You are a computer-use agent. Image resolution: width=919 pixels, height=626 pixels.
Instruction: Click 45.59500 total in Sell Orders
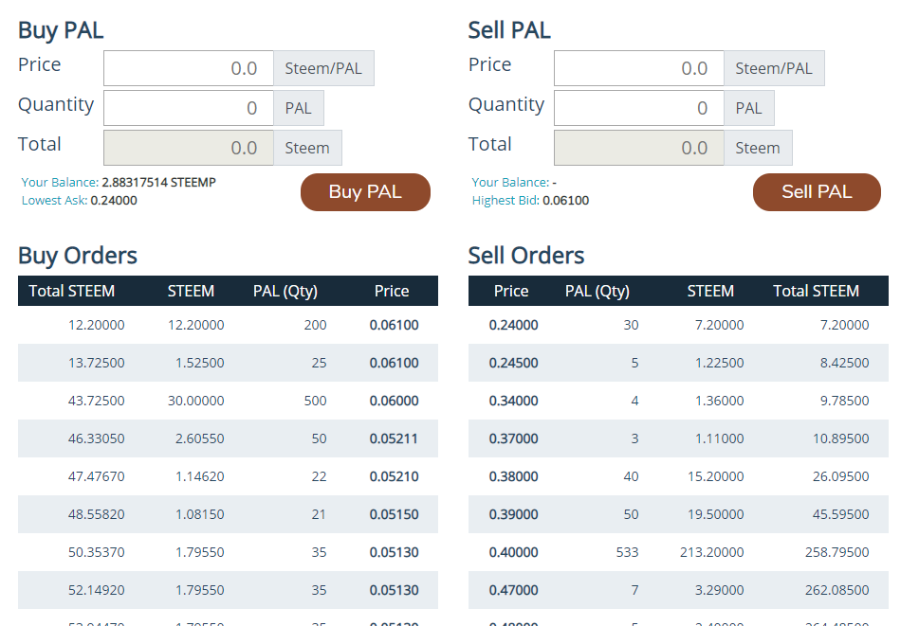click(840, 514)
